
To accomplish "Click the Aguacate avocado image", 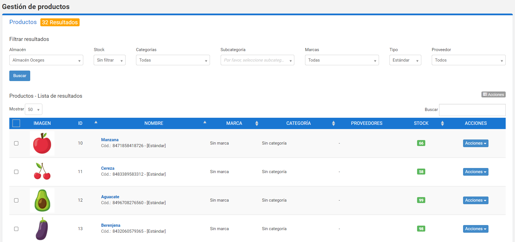I will (42, 200).
